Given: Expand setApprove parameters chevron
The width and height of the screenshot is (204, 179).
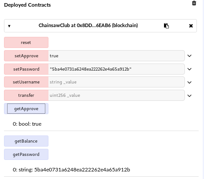Looking at the screenshot, I should coord(189,56).
